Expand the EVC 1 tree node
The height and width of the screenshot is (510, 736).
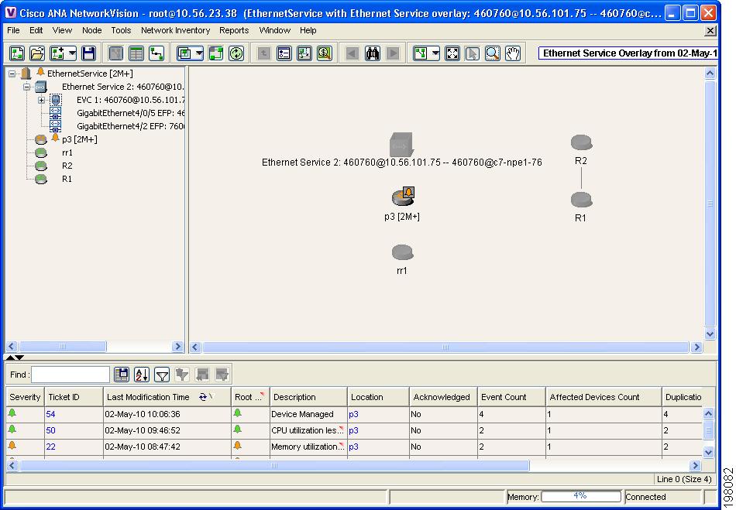tap(41, 100)
